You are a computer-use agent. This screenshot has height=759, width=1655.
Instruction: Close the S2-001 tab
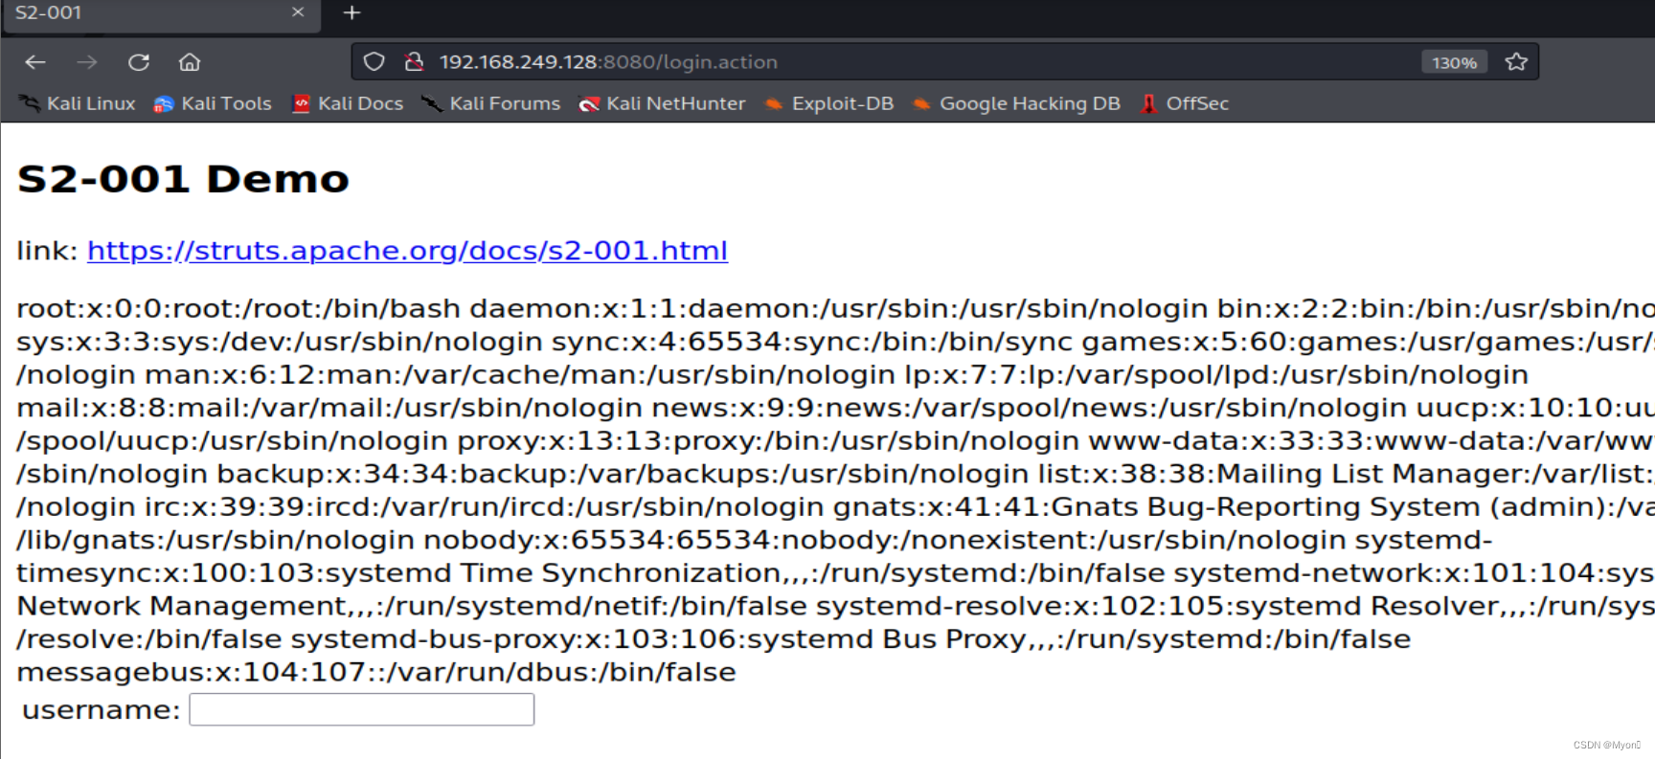click(298, 12)
